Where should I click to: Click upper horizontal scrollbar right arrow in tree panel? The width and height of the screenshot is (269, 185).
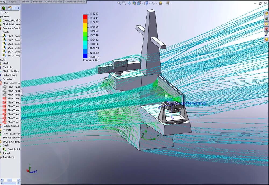[19, 180]
